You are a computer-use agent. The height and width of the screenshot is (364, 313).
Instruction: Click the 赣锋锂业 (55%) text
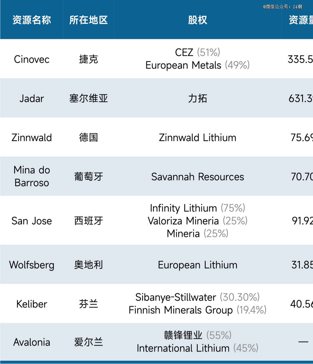tap(198, 335)
